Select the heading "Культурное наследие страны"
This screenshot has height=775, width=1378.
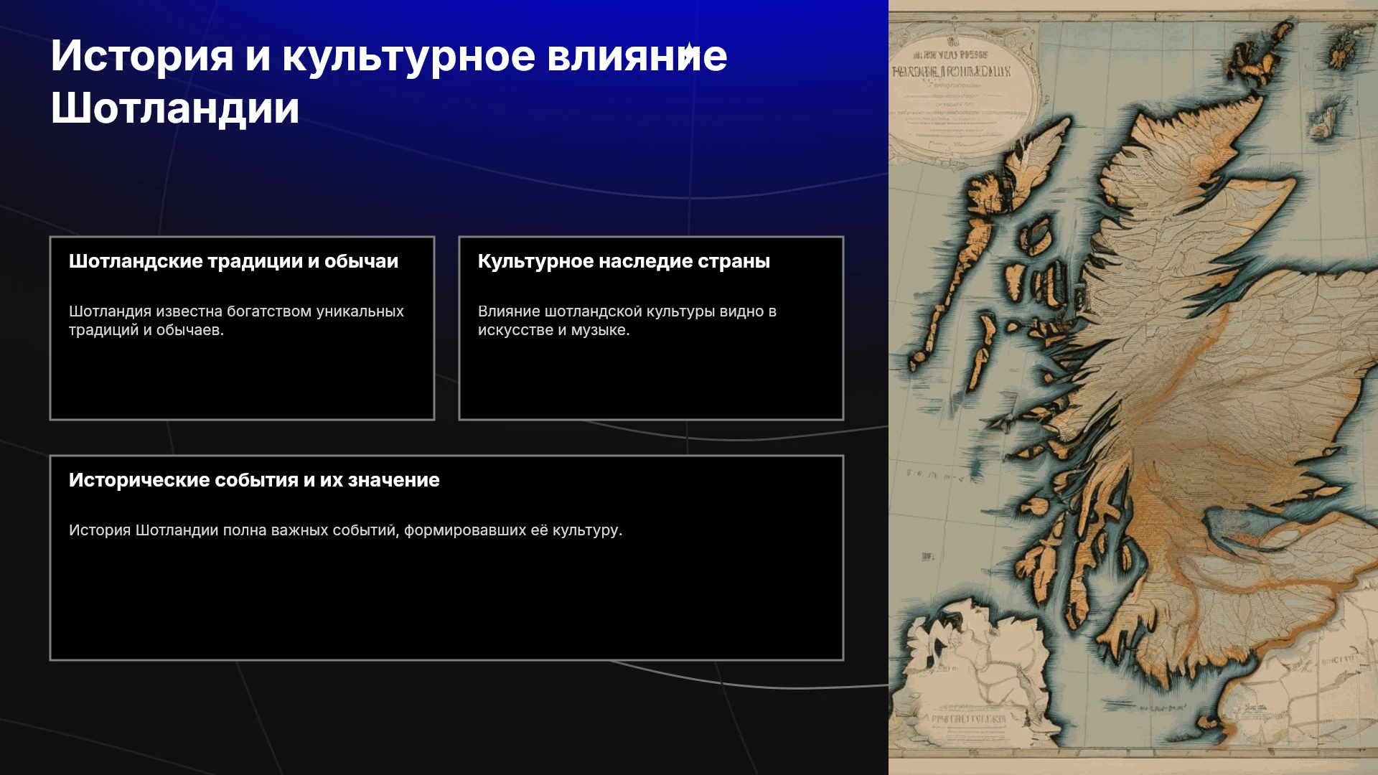pyautogui.click(x=624, y=261)
